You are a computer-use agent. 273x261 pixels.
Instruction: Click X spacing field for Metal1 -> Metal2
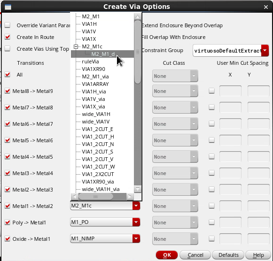coord(230,206)
